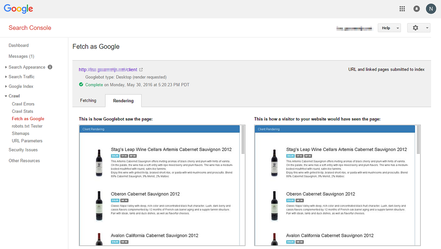
Task: Click the Fetch as Google page heading
Action: [96, 47]
